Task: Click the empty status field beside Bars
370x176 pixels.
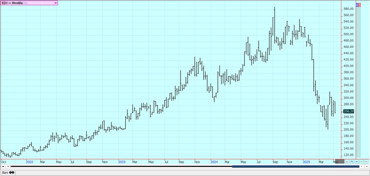Action: pos(192,173)
